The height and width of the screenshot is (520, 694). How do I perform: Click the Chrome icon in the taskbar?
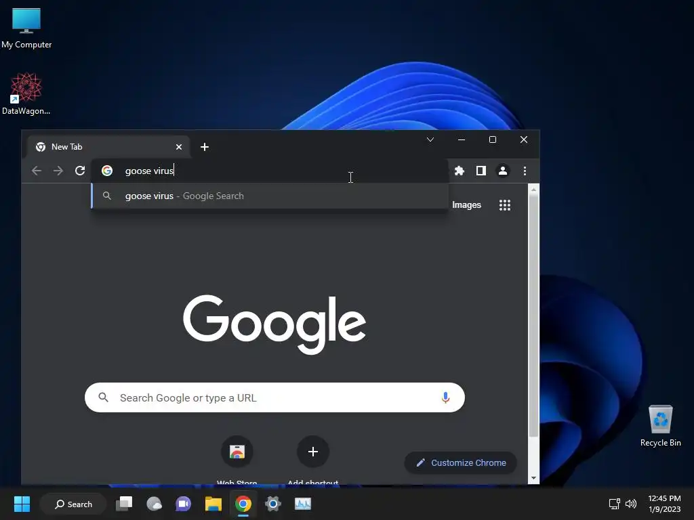pyautogui.click(x=243, y=504)
